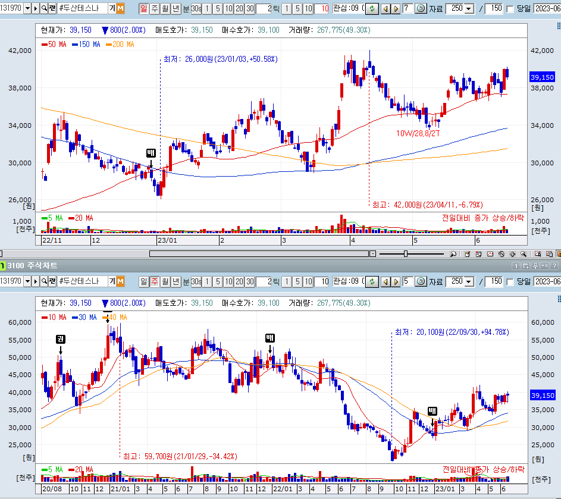Open data count 250 dropdown in bottom chart

coord(469,281)
